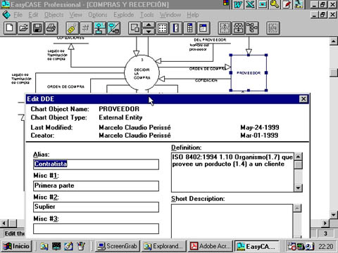Click the EasyCASE document icon beside File
Image resolution: width=338 pixels, height=253 pixels.
click(6, 15)
